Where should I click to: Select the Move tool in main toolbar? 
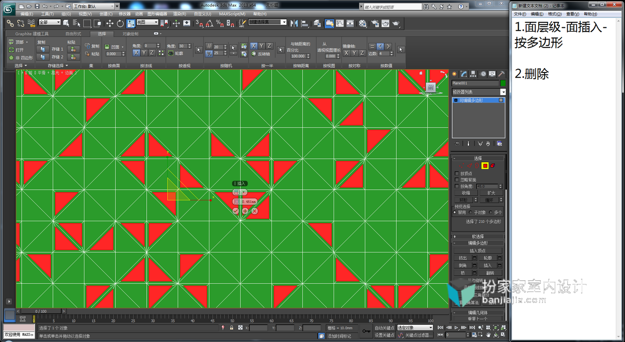coord(110,23)
